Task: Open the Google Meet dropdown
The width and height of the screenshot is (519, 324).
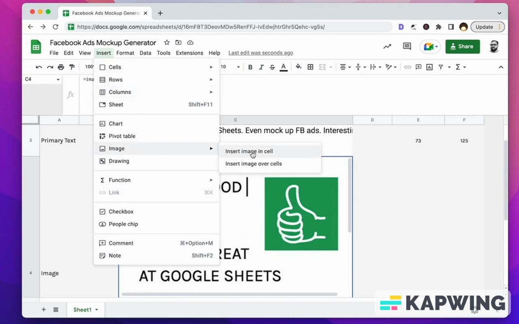Action: (437, 47)
